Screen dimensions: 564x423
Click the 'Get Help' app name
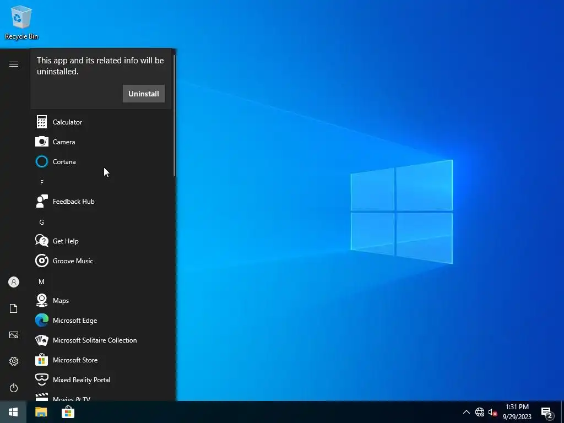pyautogui.click(x=66, y=241)
